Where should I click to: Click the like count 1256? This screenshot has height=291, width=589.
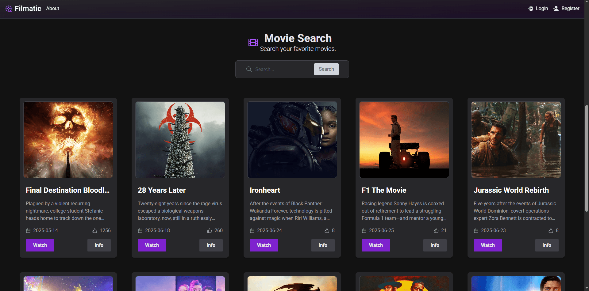pyautogui.click(x=105, y=231)
